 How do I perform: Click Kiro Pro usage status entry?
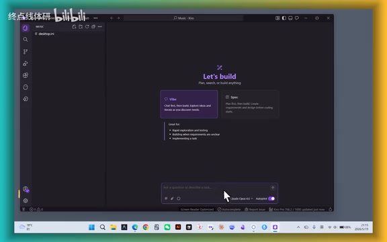297,210
